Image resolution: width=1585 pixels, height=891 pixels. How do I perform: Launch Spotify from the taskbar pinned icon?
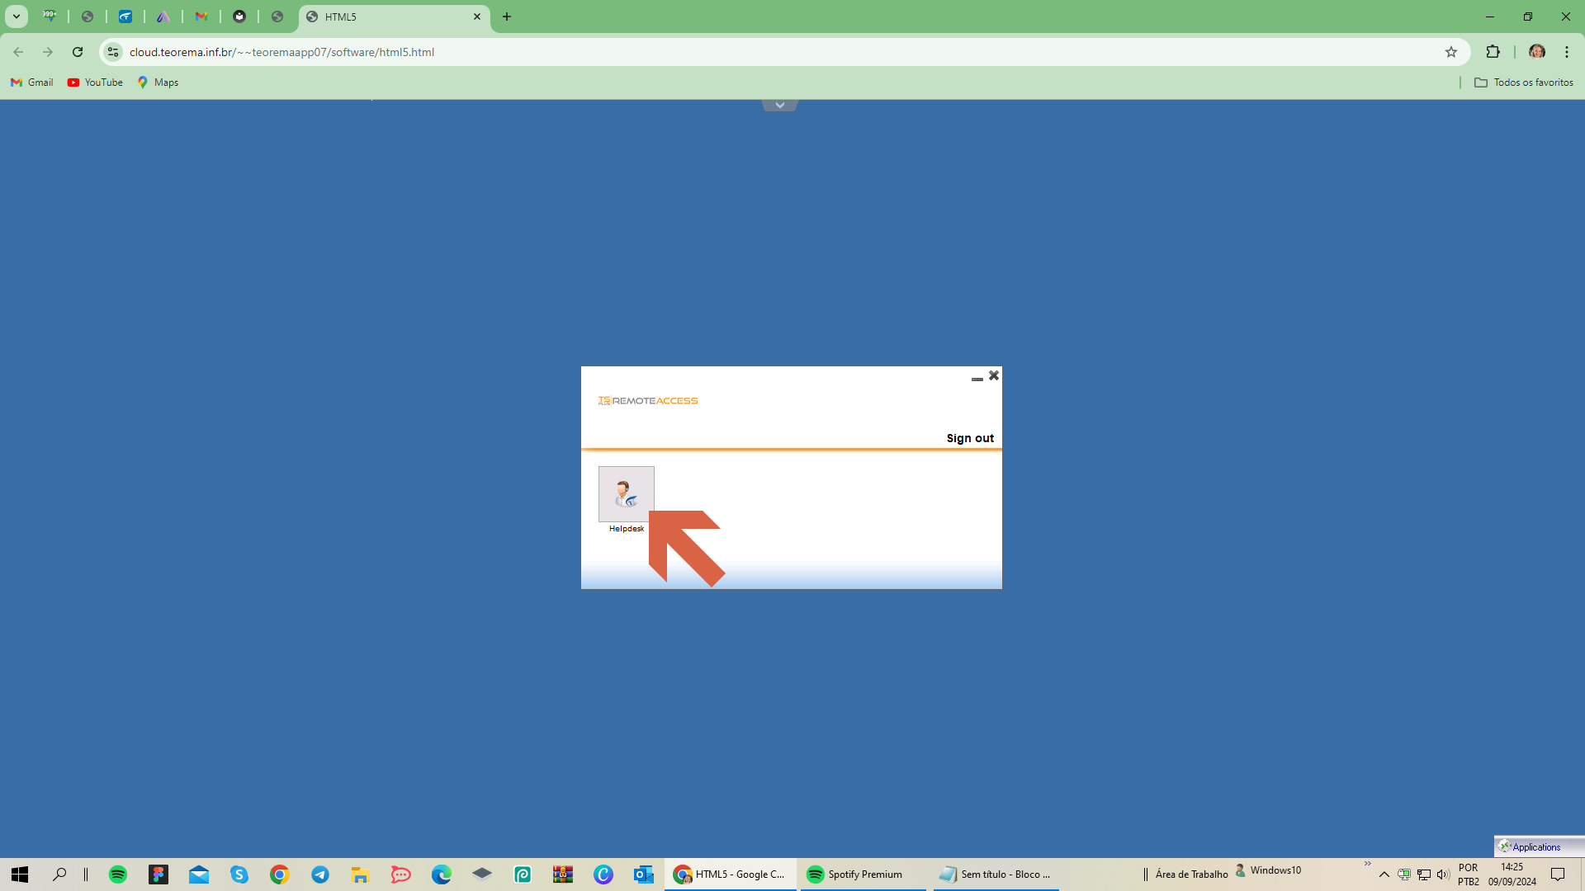[x=118, y=874]
